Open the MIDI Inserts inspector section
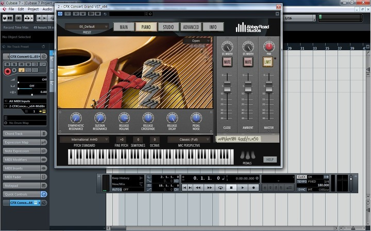 pos(25,168)
